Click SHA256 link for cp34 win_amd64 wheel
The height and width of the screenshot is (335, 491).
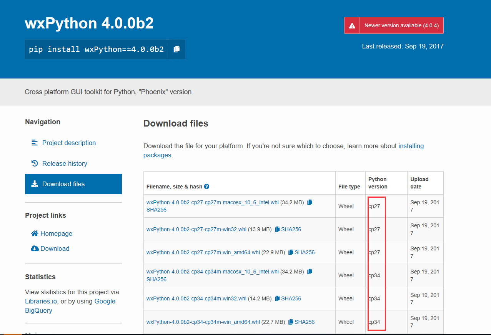[305, 322]
